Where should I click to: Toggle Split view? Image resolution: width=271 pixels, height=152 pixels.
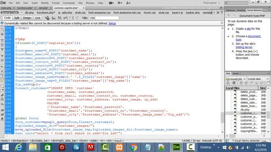(17, 18)
